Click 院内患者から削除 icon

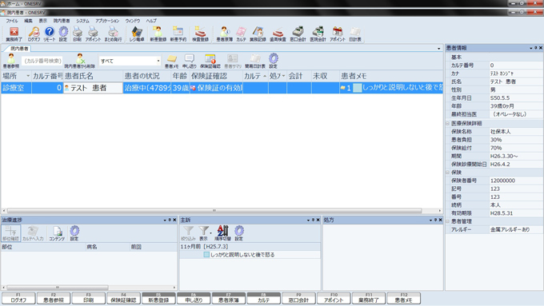click(80, 61)
